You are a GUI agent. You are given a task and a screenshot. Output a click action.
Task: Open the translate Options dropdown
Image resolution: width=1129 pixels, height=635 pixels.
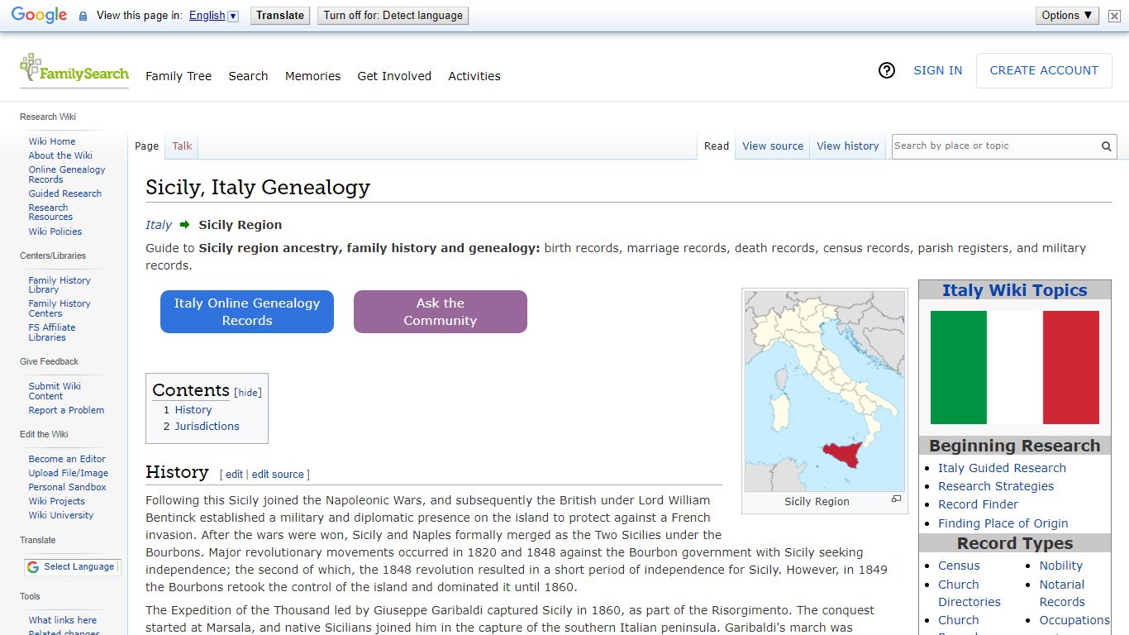1067,15
